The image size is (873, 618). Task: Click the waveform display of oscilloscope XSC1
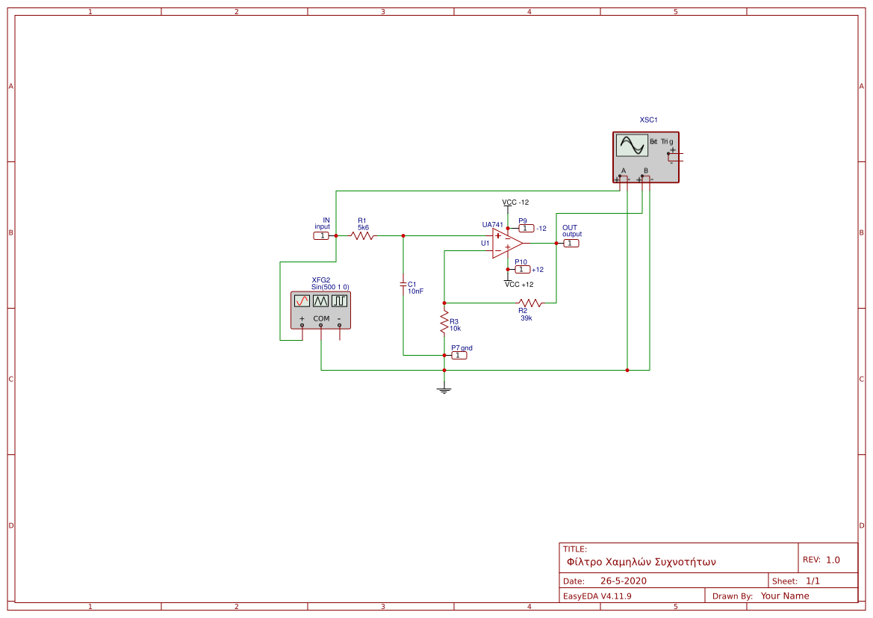click(633, 145)
